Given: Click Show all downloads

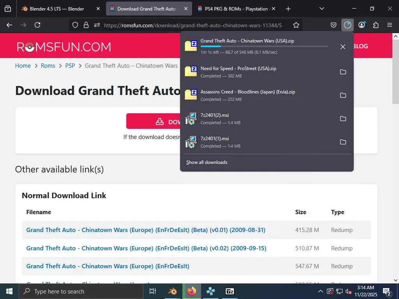Looking at the screenshot, I should [207, 162].
